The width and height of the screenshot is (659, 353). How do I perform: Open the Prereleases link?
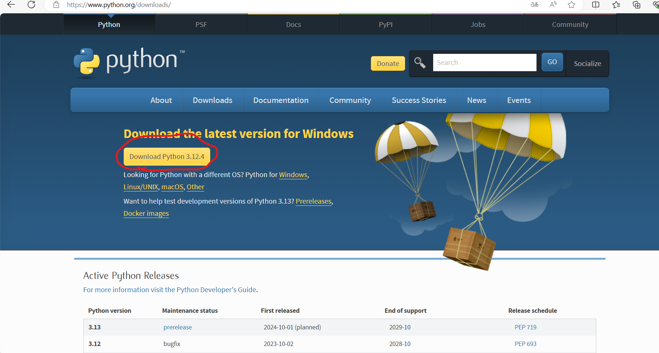tap(314, 201)
